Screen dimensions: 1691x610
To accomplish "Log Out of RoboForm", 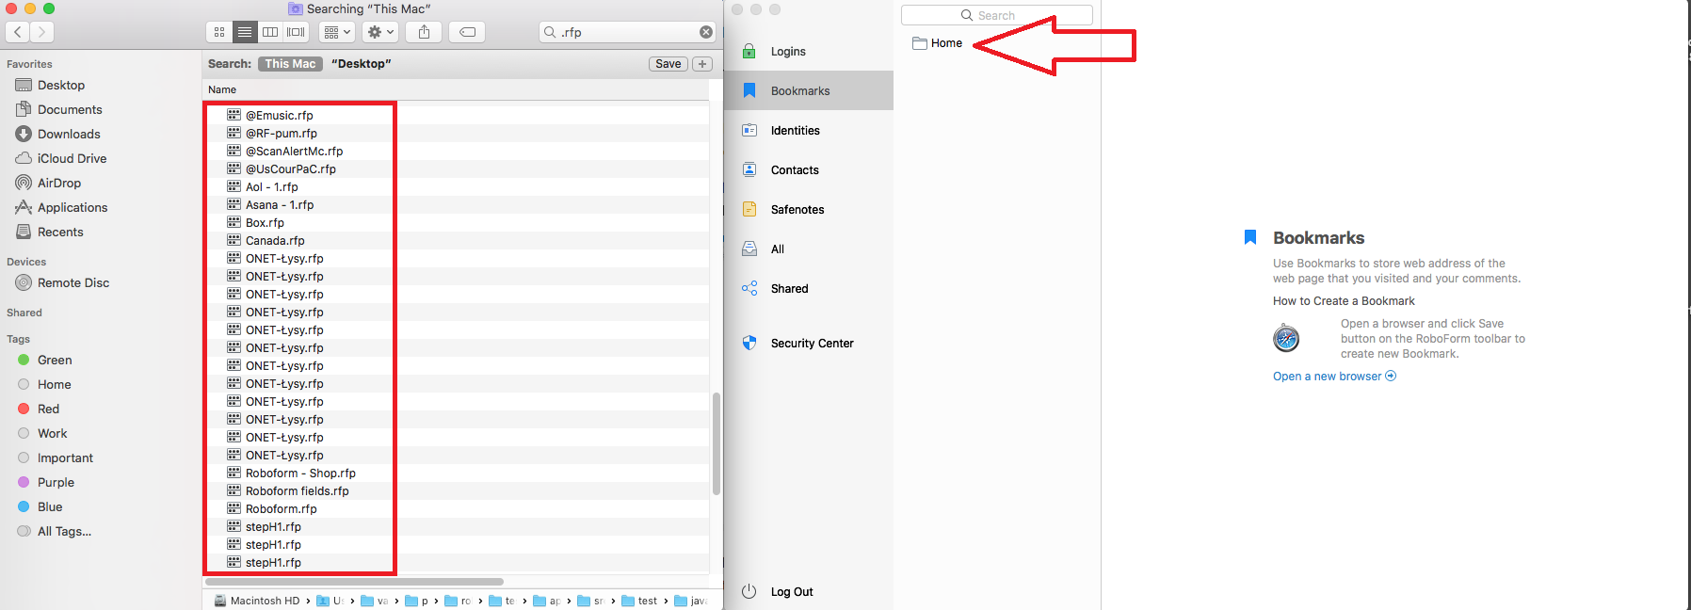I will pyautogui.click(x=791, y=591).
